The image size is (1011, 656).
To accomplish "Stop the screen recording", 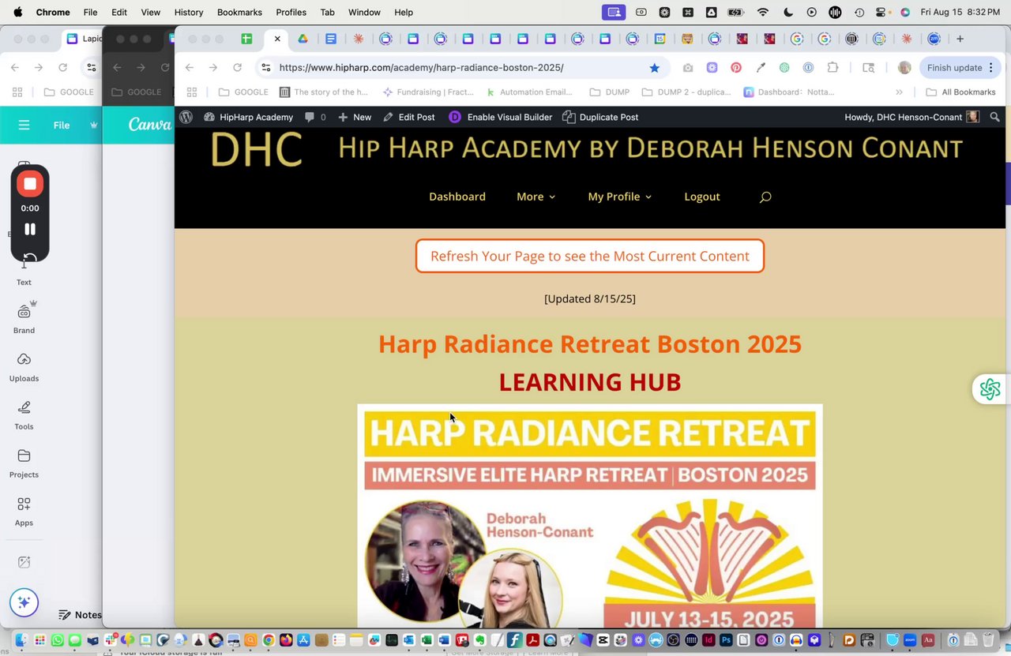I will (x=30, y=184).
